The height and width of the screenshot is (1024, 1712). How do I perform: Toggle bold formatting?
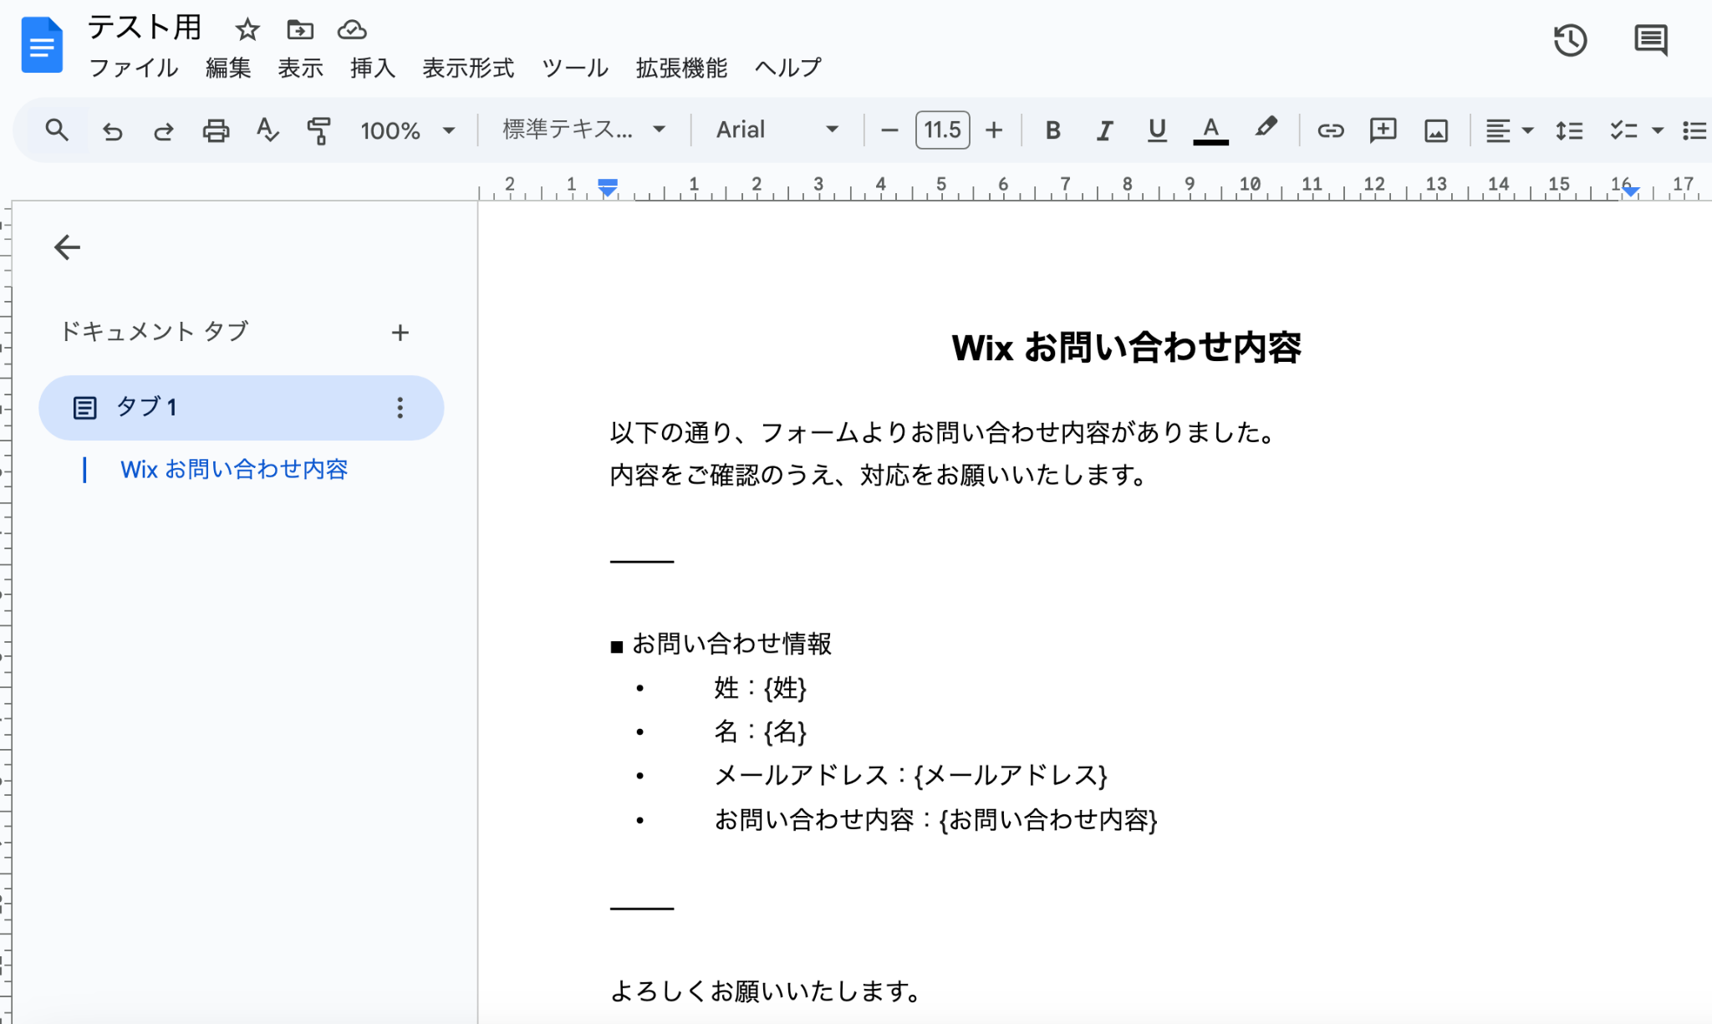tap(1052, 130)
